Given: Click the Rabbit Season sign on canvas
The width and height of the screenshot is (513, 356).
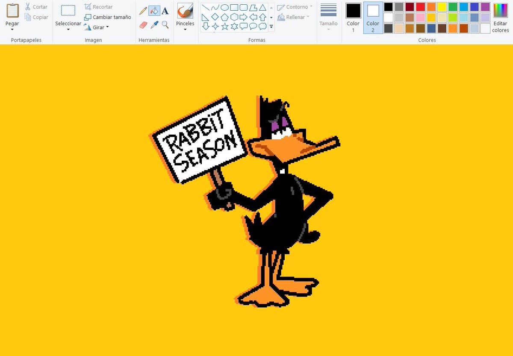Looking at the screenshot, I should pos(200,141).
